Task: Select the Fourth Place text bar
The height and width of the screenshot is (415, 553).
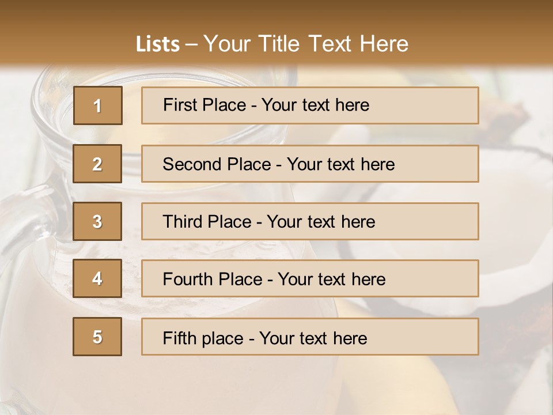Action: 310,278
